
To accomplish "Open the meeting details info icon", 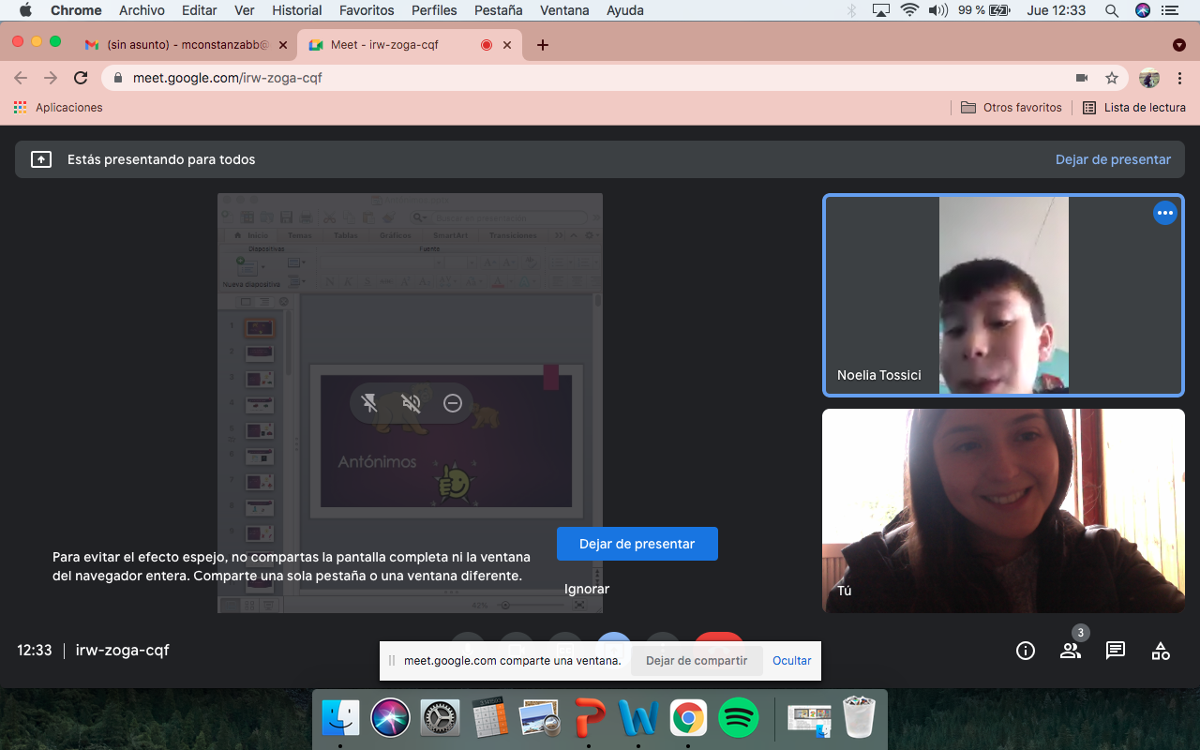I will 1026,651.
